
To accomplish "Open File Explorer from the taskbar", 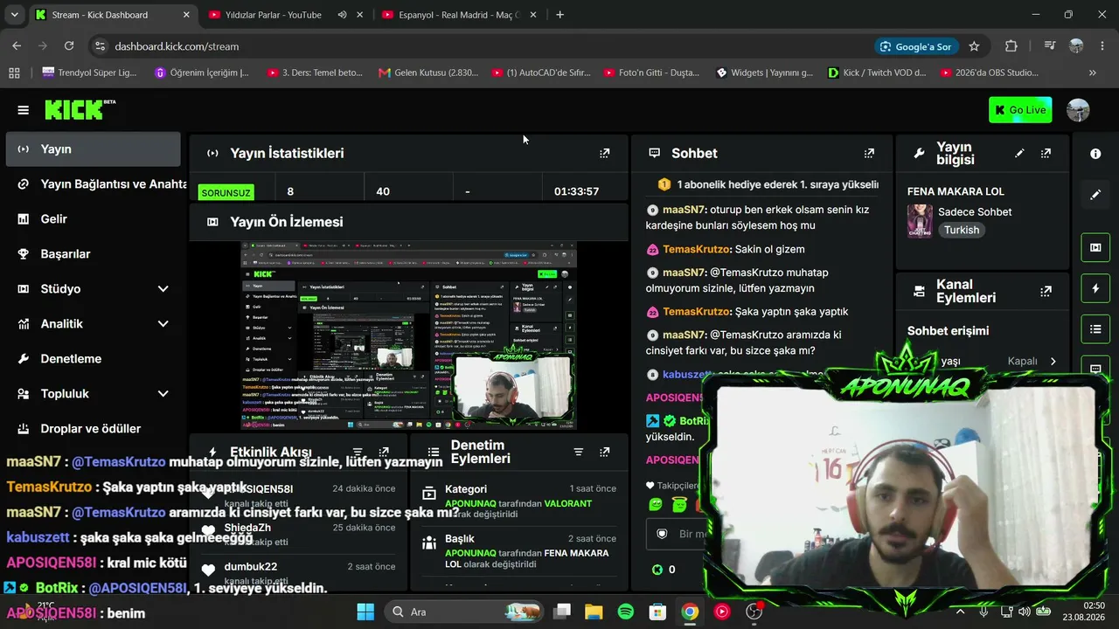I will point(594,612).
